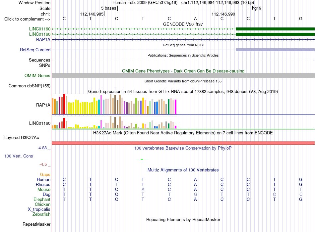Click the 100 Vert. Cons label
This screenshot has height=232, width=315.
19,156
